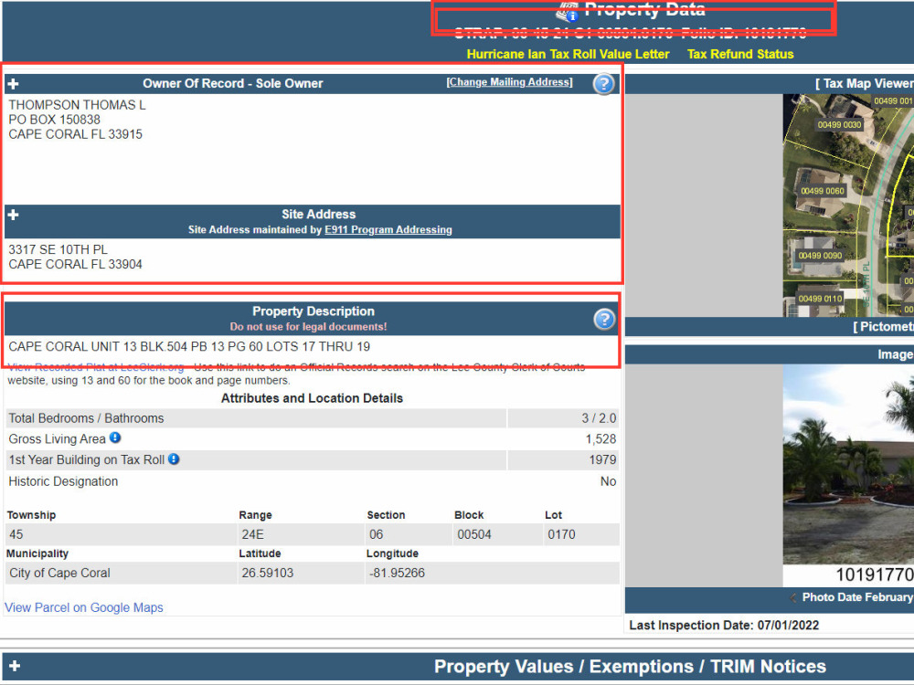This screenshot has width=914, height=685.
Task: Select CAPE CORAL FL 33904 text
Action: 75,265
